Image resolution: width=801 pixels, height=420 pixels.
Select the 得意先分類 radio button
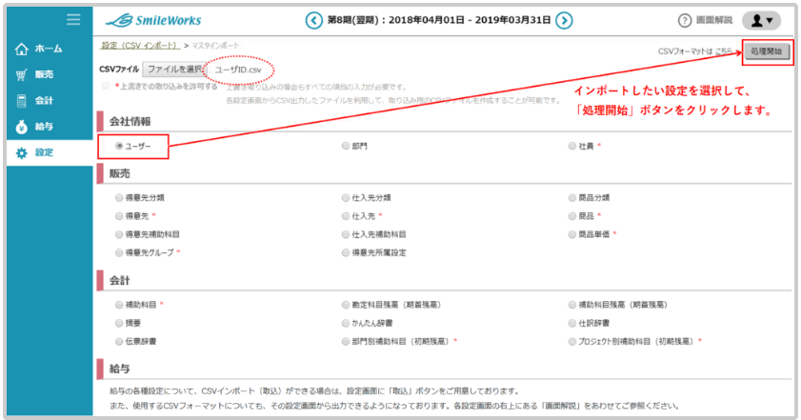click(x=119, y=198)
